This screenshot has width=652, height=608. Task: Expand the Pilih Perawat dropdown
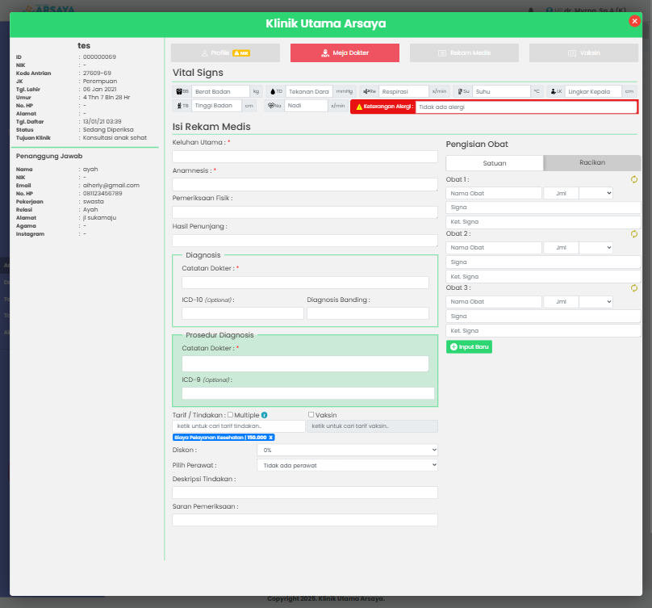tap(347, 465)
